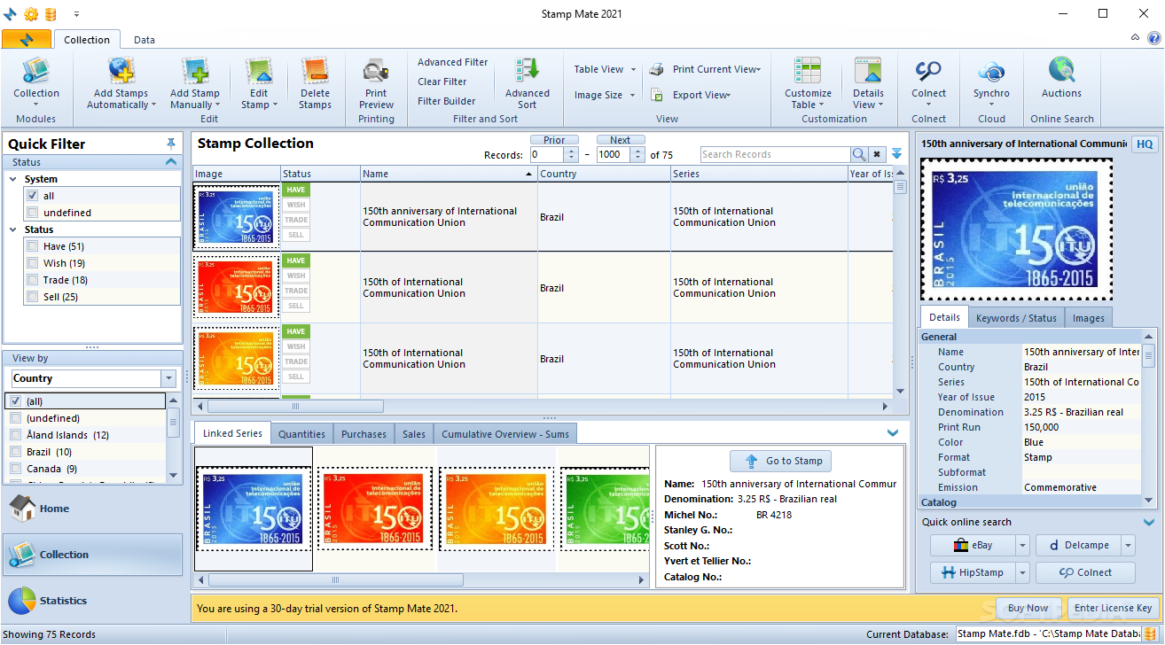Enable the Have (51) status filter
The image size is (1165, 645).
click(x=33, y=246)
